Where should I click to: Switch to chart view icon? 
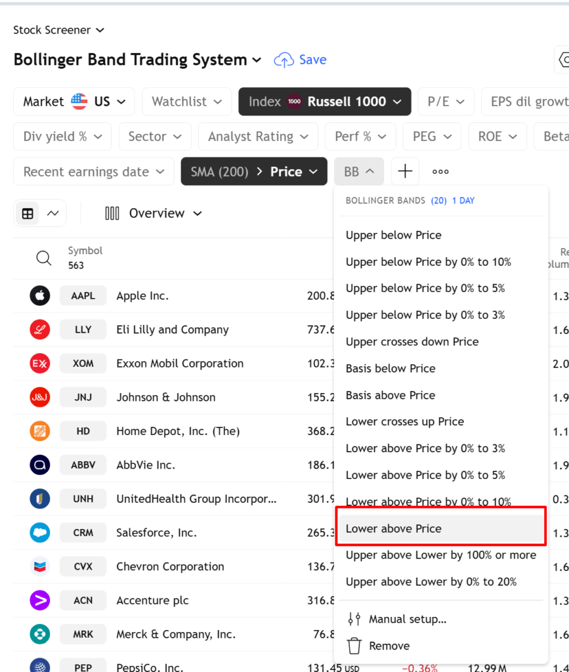[x=53, y=213]
